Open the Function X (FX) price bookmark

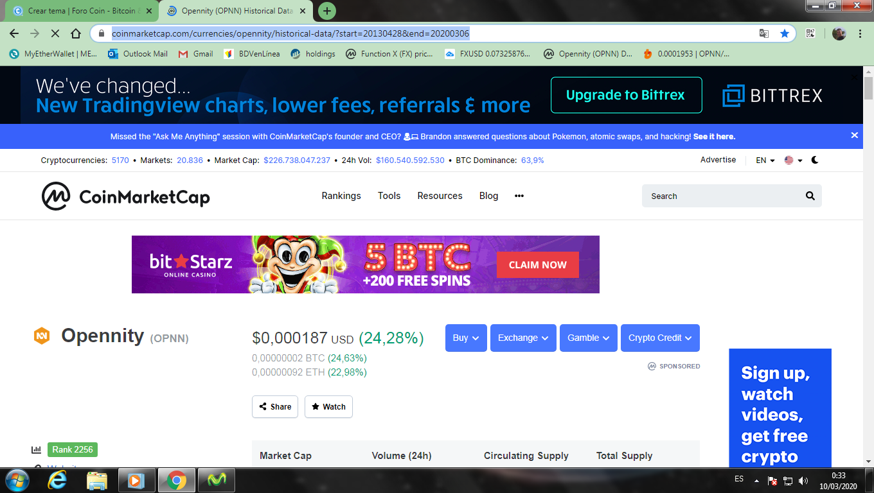click(389, 54)
